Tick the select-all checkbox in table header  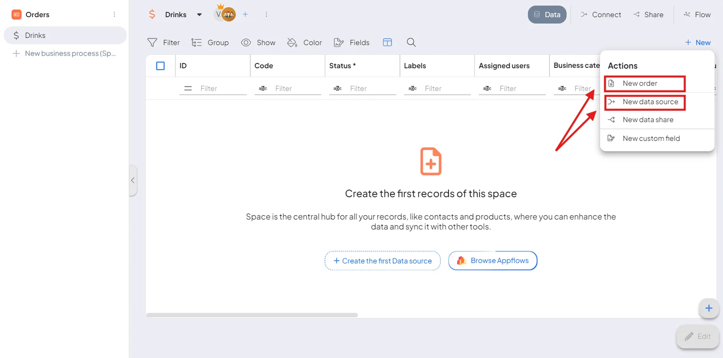tap(160, 66)
